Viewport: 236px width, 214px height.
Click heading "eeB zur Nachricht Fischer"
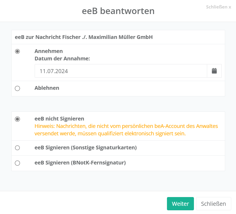click(x=84, y=37)
